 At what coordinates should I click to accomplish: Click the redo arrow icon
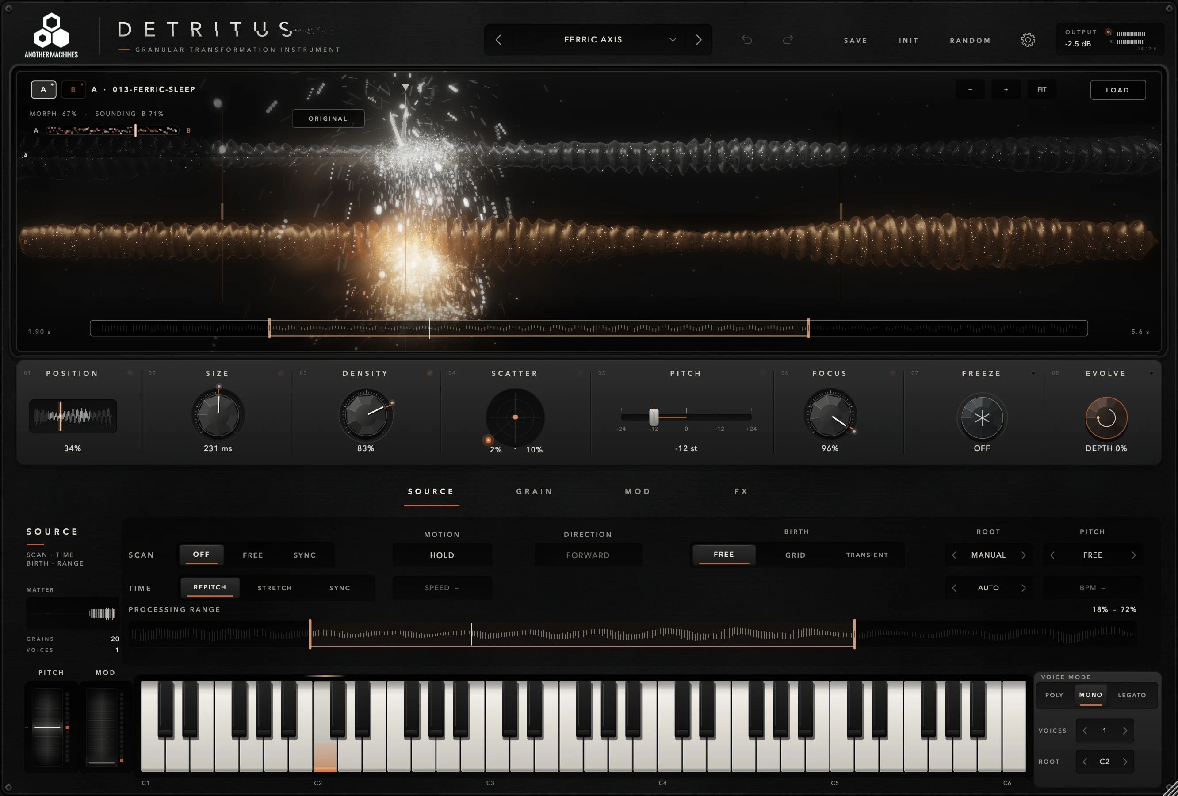point(788,39)
